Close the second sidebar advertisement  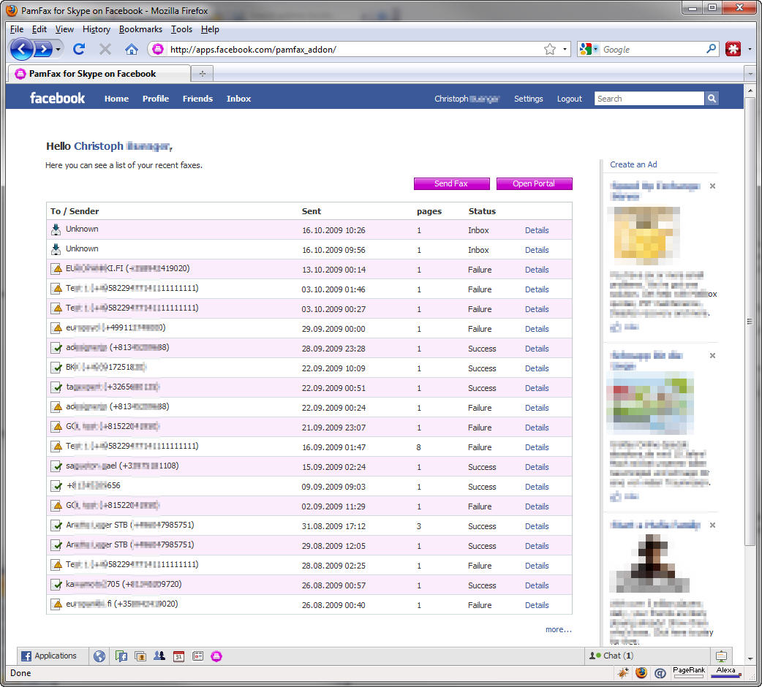pyautogui.click(x=712, y=355)
